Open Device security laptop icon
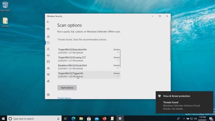Viewport: 215px width, 121px height. click(48, 68)
